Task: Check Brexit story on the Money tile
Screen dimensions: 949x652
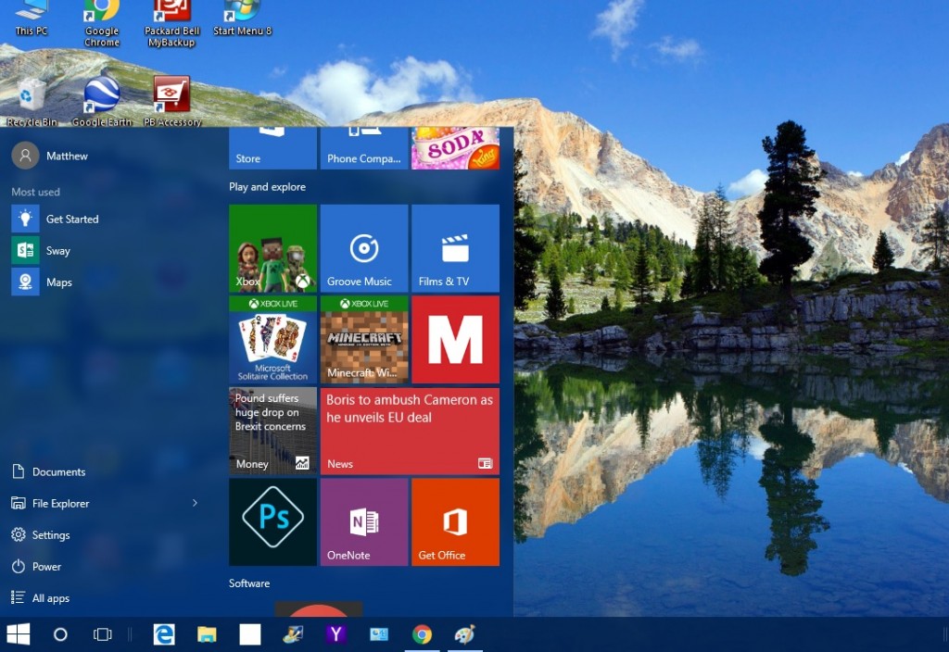Action: point(272,430)
